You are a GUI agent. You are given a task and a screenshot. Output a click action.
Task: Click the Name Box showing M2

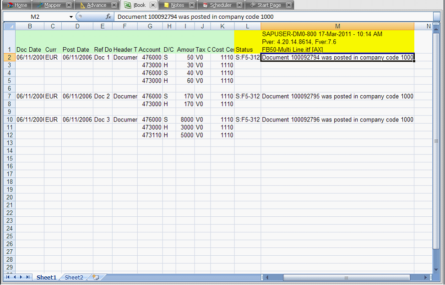pyautogui.click(x=36, y=16)
